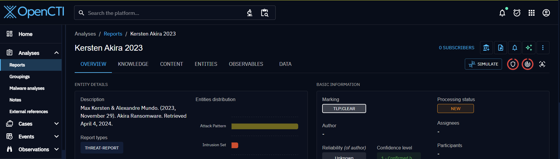Click the olive Attack Pattern distribution bar
Screen dimensions: 560x159
point(264,126)
